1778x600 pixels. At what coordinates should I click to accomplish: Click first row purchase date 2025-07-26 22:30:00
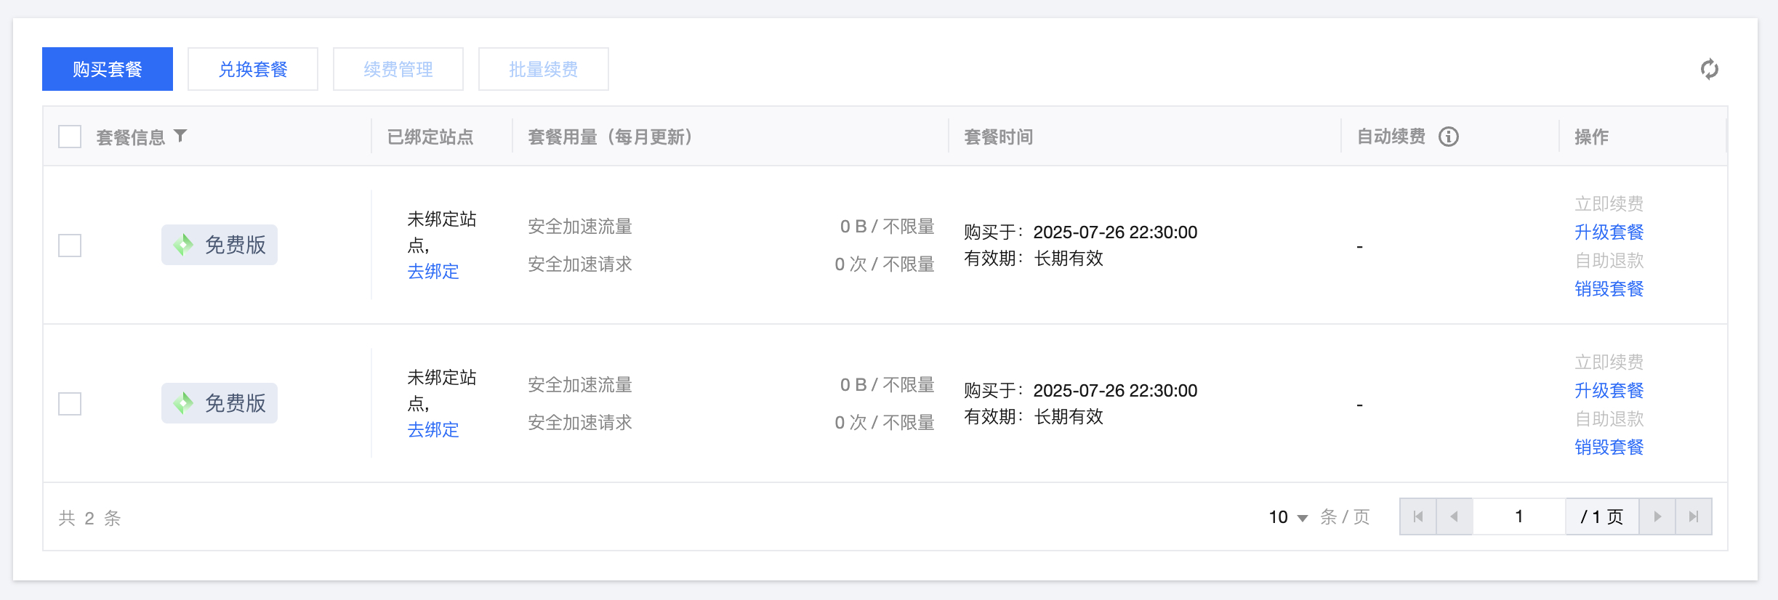[1116, 232]
